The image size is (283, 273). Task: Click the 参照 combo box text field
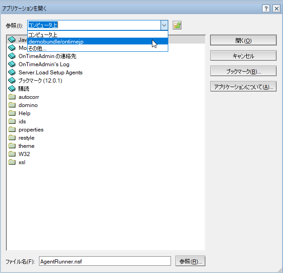click(x=94, y=25)
